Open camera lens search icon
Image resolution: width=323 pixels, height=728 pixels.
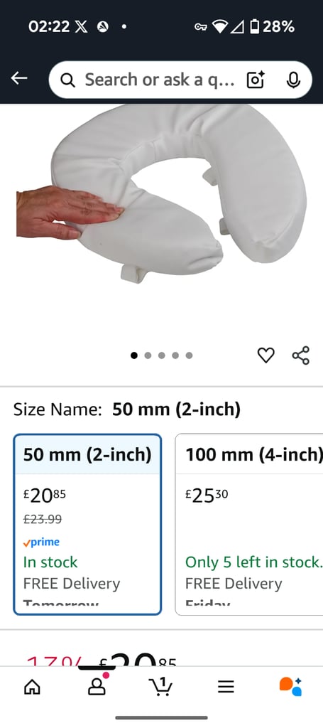click(x=256, y=80)
